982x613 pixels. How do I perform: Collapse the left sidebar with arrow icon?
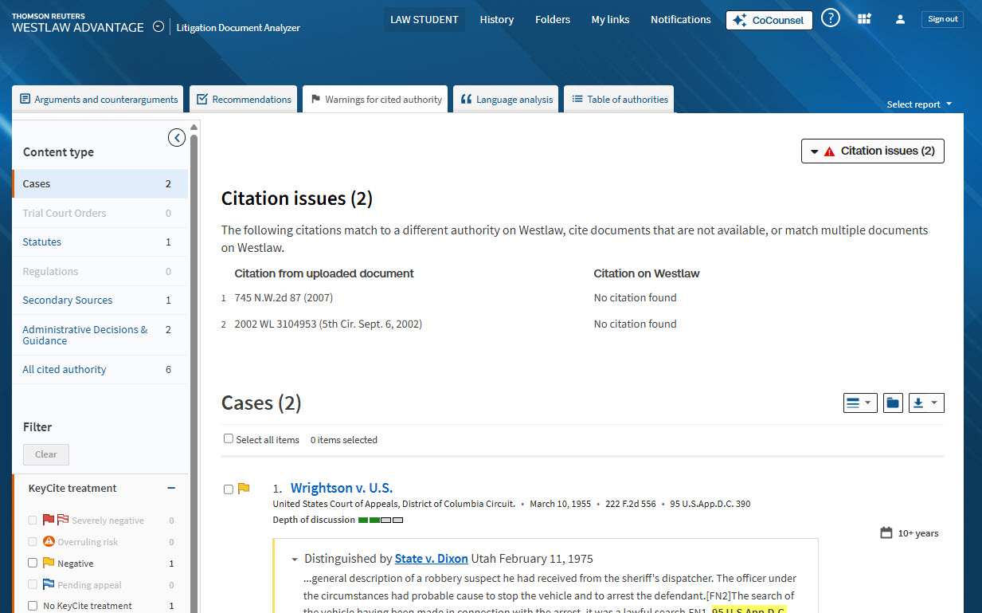pyautogui.click(x=177, y=138)
